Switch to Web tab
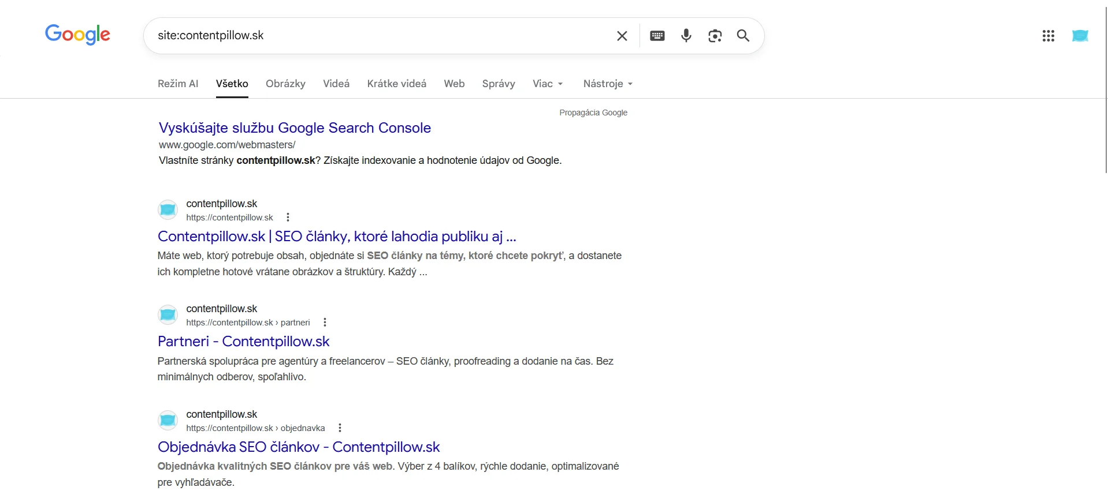Screen dimensions: 1108x502 tap(454, 84)
